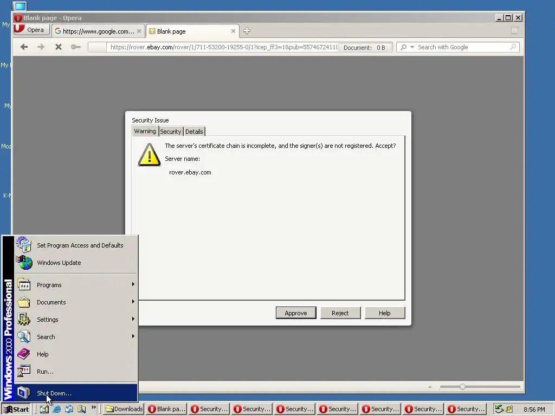Click the Start button
This screenshot has height=416, width=555.
(x=16, y=409)
